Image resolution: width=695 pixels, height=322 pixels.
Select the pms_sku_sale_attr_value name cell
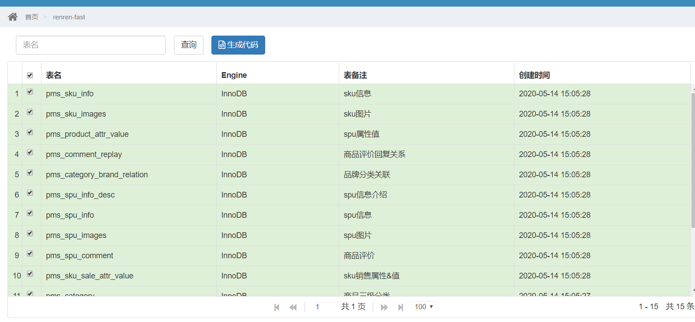tap(129, 276)
